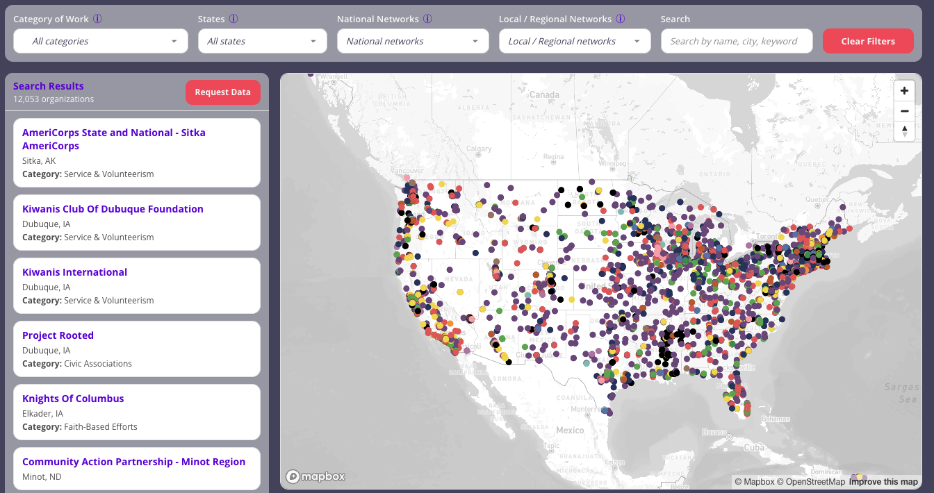
Task: Open the All categories dropdown
Action: 101,41
